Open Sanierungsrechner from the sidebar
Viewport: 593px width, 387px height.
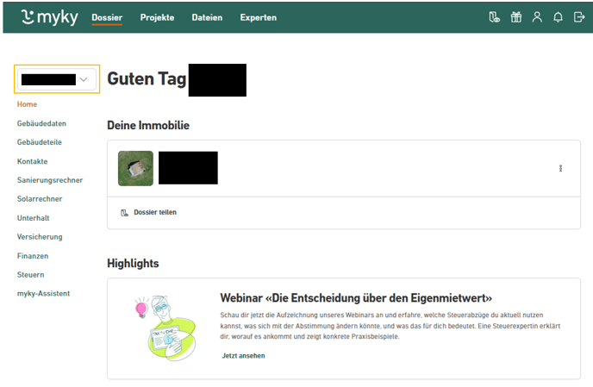click(50, 180)
